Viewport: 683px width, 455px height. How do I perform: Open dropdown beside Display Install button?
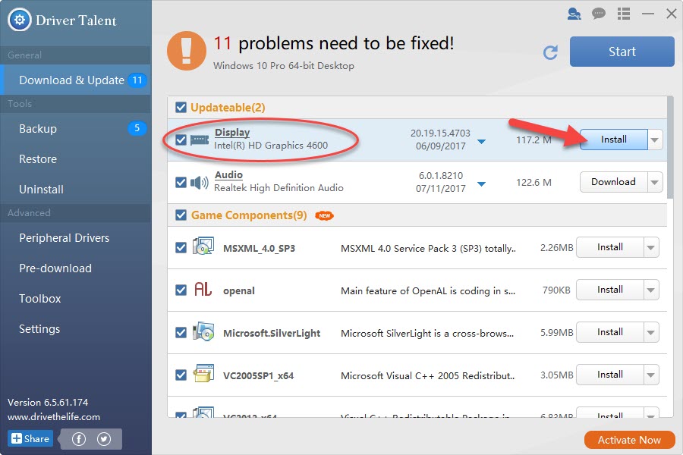pos(655,140)
